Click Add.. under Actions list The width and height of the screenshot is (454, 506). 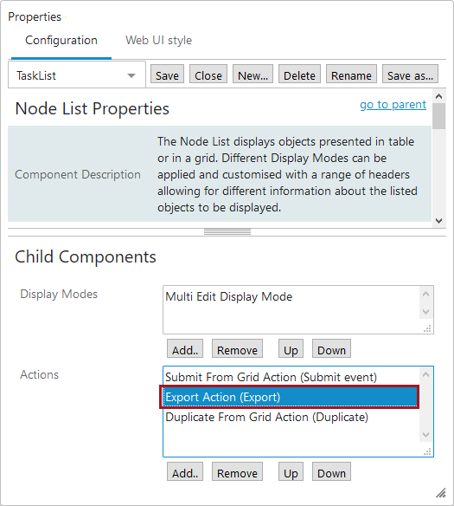pos(185,472)
